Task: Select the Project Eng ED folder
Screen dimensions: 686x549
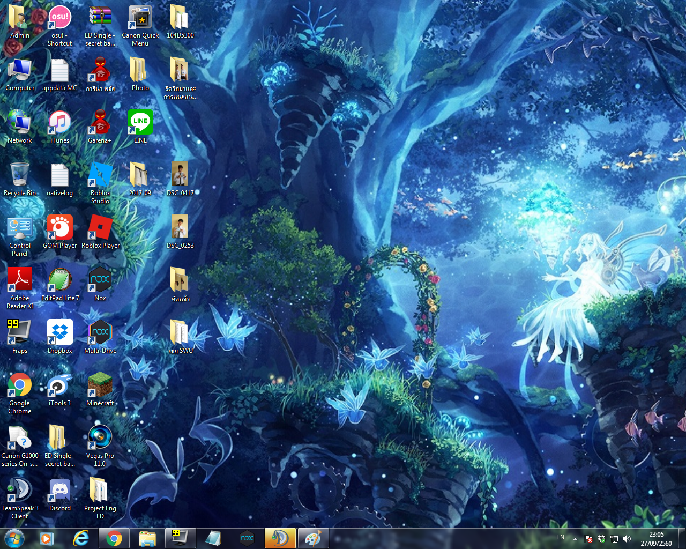Action: [100, 498]
